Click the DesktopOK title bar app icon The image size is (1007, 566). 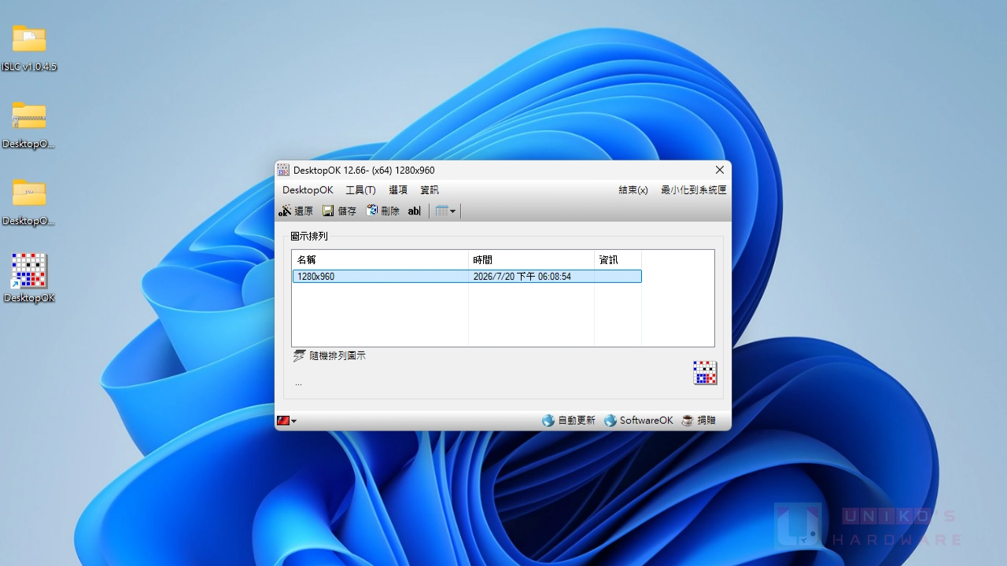(x=283, y=170)
